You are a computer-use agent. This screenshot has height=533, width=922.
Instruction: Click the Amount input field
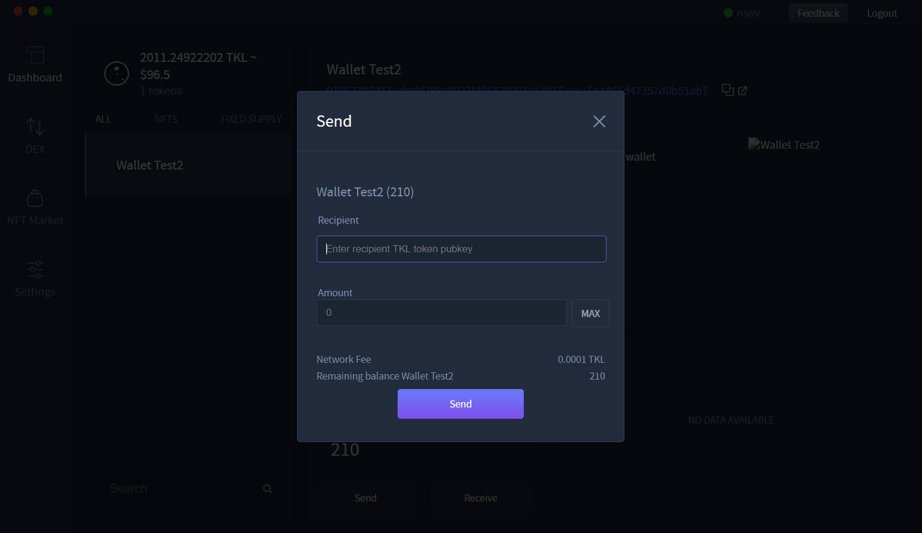click(441, 312)
